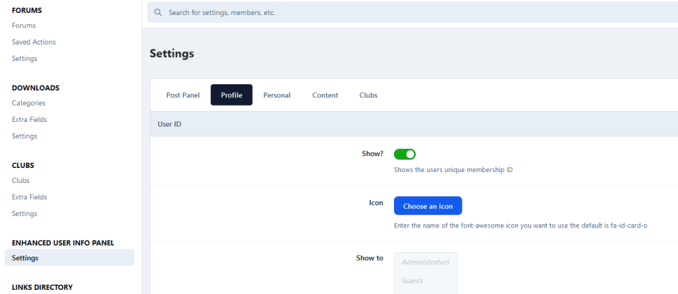The image size is (678, 294).
Task: Toggle the Show? switch for User ID
Action: tap(405, 154)
